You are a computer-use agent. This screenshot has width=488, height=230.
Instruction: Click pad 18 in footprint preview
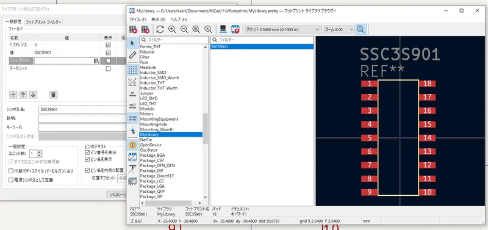[428, 84]
